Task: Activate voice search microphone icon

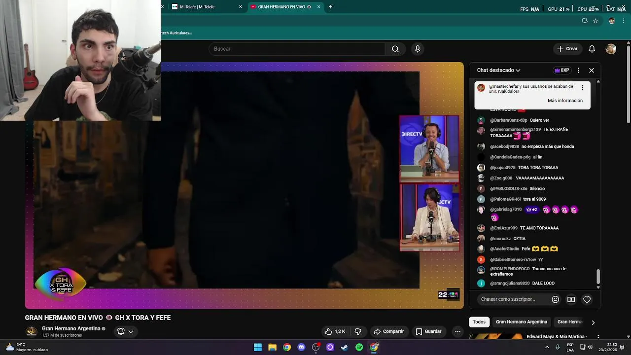Action: coord(418,49)
